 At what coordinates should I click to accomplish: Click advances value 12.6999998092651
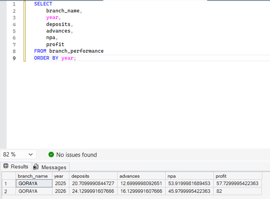tap(142, 183)
